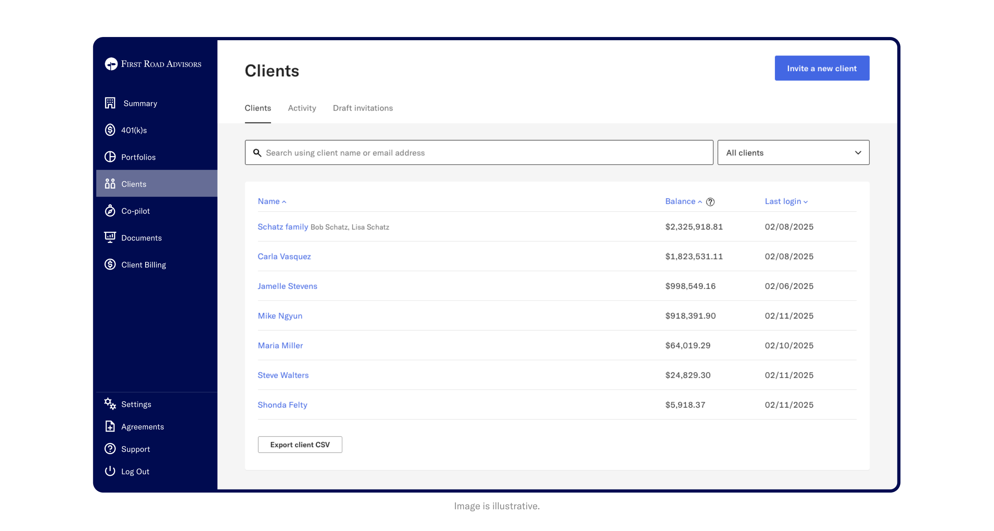
Task: Click balance $24,829.30
Action: click(x=688, y=375)
